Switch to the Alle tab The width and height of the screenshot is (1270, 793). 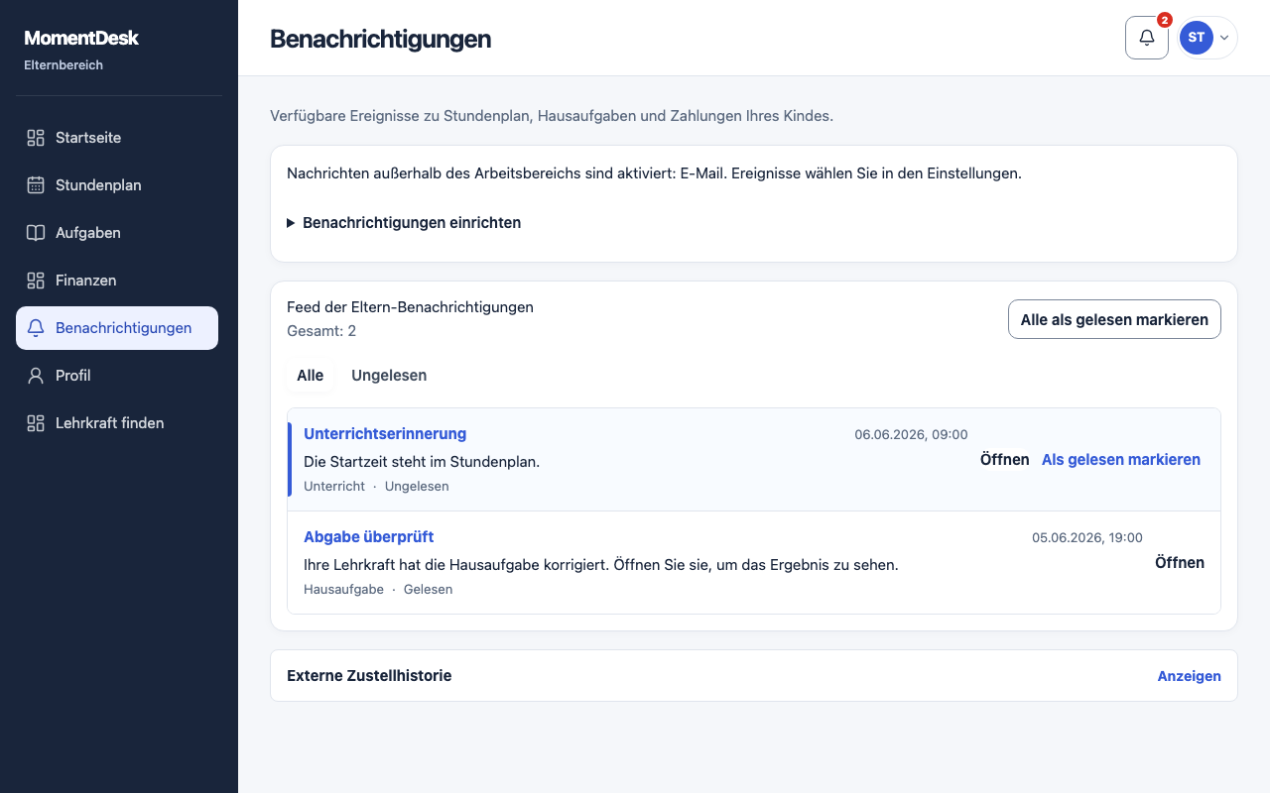point(311,376)
